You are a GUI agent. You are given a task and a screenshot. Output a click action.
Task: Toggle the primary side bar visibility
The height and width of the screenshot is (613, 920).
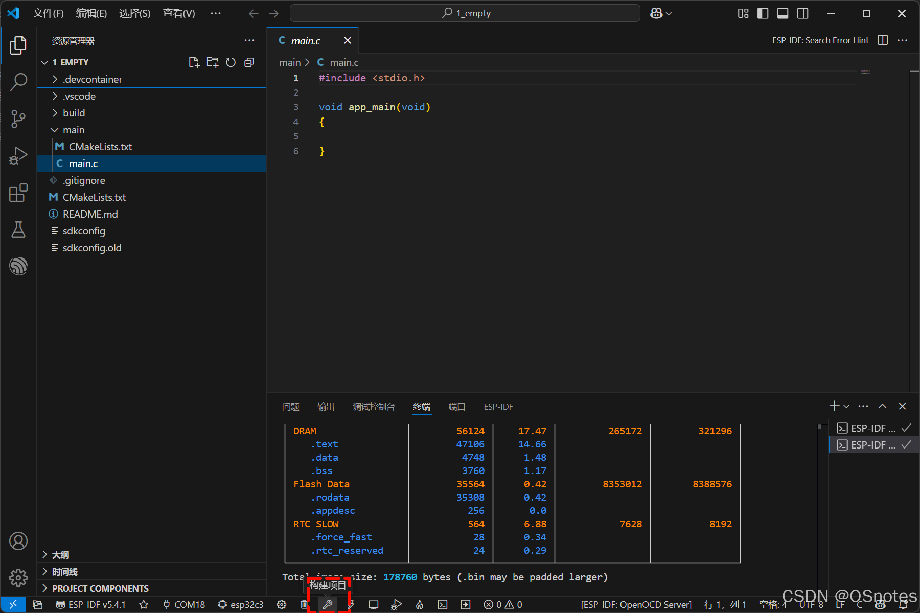click(x=763, y=13)
